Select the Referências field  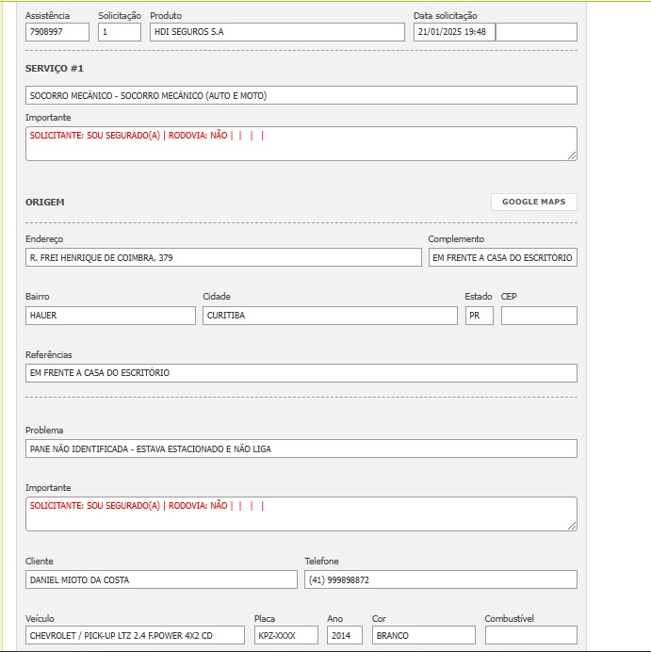[301, 373]
